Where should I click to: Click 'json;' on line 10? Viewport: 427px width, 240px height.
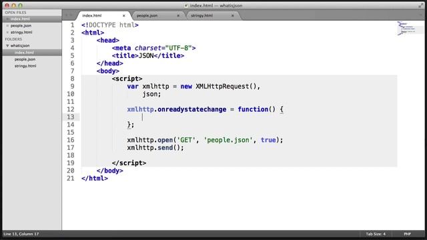[151, 94]
